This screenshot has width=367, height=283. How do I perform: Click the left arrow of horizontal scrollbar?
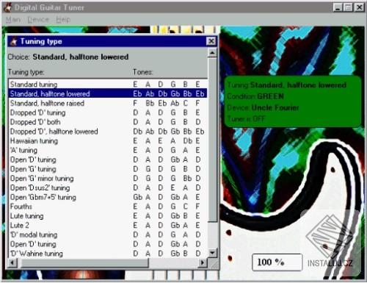12,262
